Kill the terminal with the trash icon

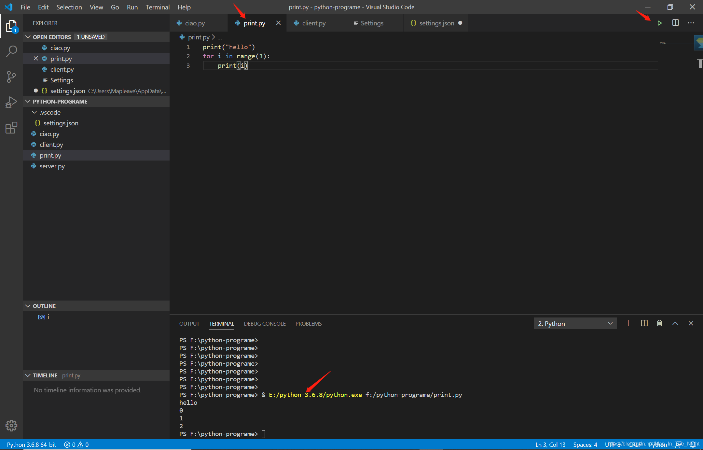(x=659, y=323)
